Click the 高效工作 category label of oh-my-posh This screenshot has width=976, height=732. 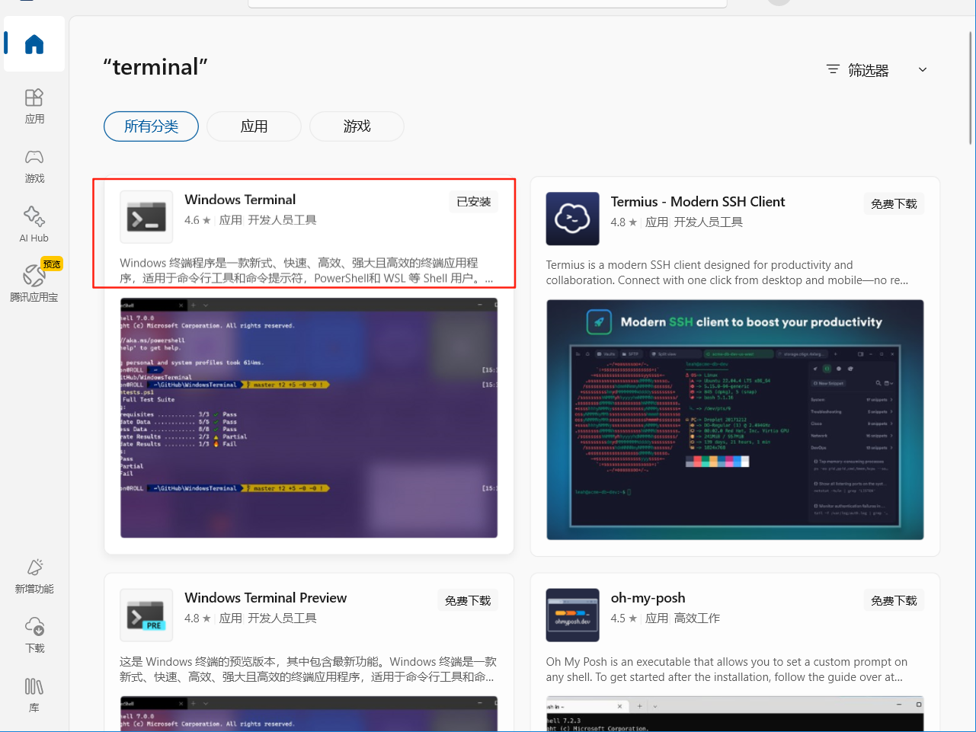[x=696, y=619]
